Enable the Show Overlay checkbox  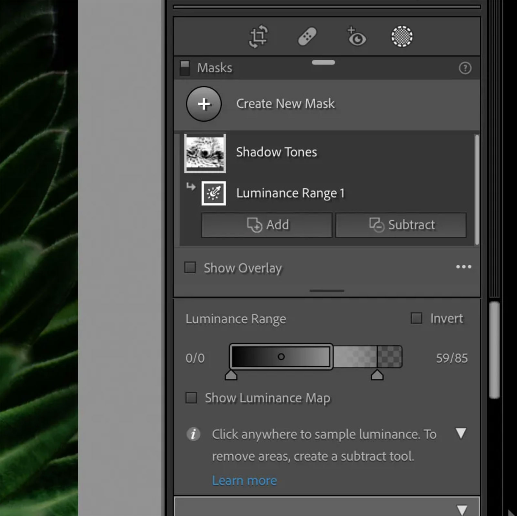pos(190,268)
